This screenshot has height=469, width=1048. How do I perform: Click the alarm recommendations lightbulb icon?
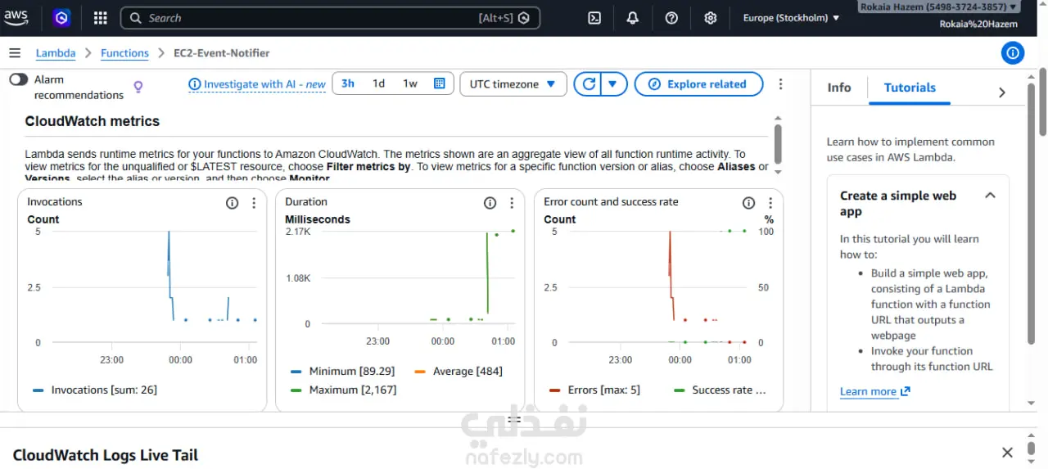[x=138, y=87]
